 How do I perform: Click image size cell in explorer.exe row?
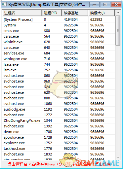tap(97, 143)
